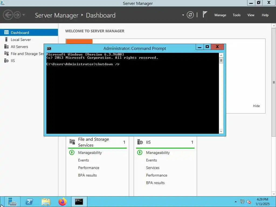Click the Command Prompt scrollbar down arrow
Viewport: 276px width, 207px height.
tap(221, 131)
